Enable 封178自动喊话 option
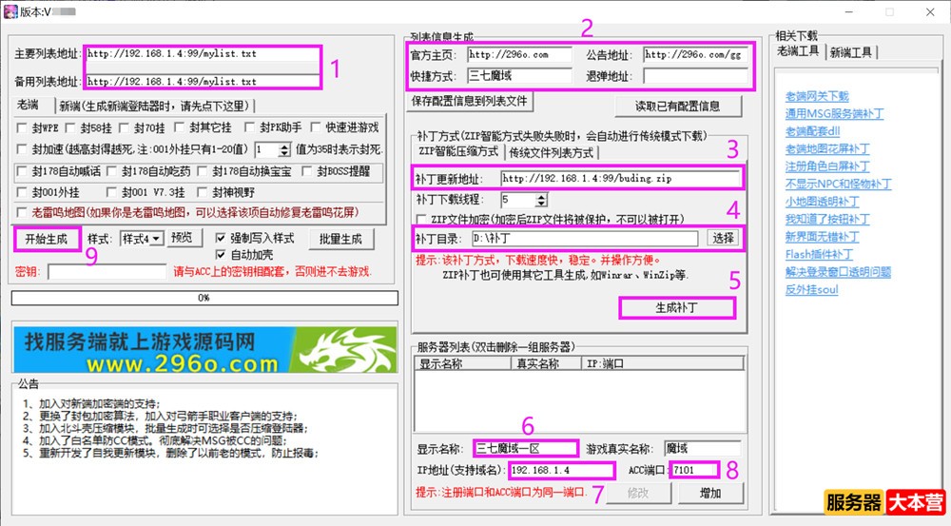This screenshot has height=526, width=951. tap(22, 172)
